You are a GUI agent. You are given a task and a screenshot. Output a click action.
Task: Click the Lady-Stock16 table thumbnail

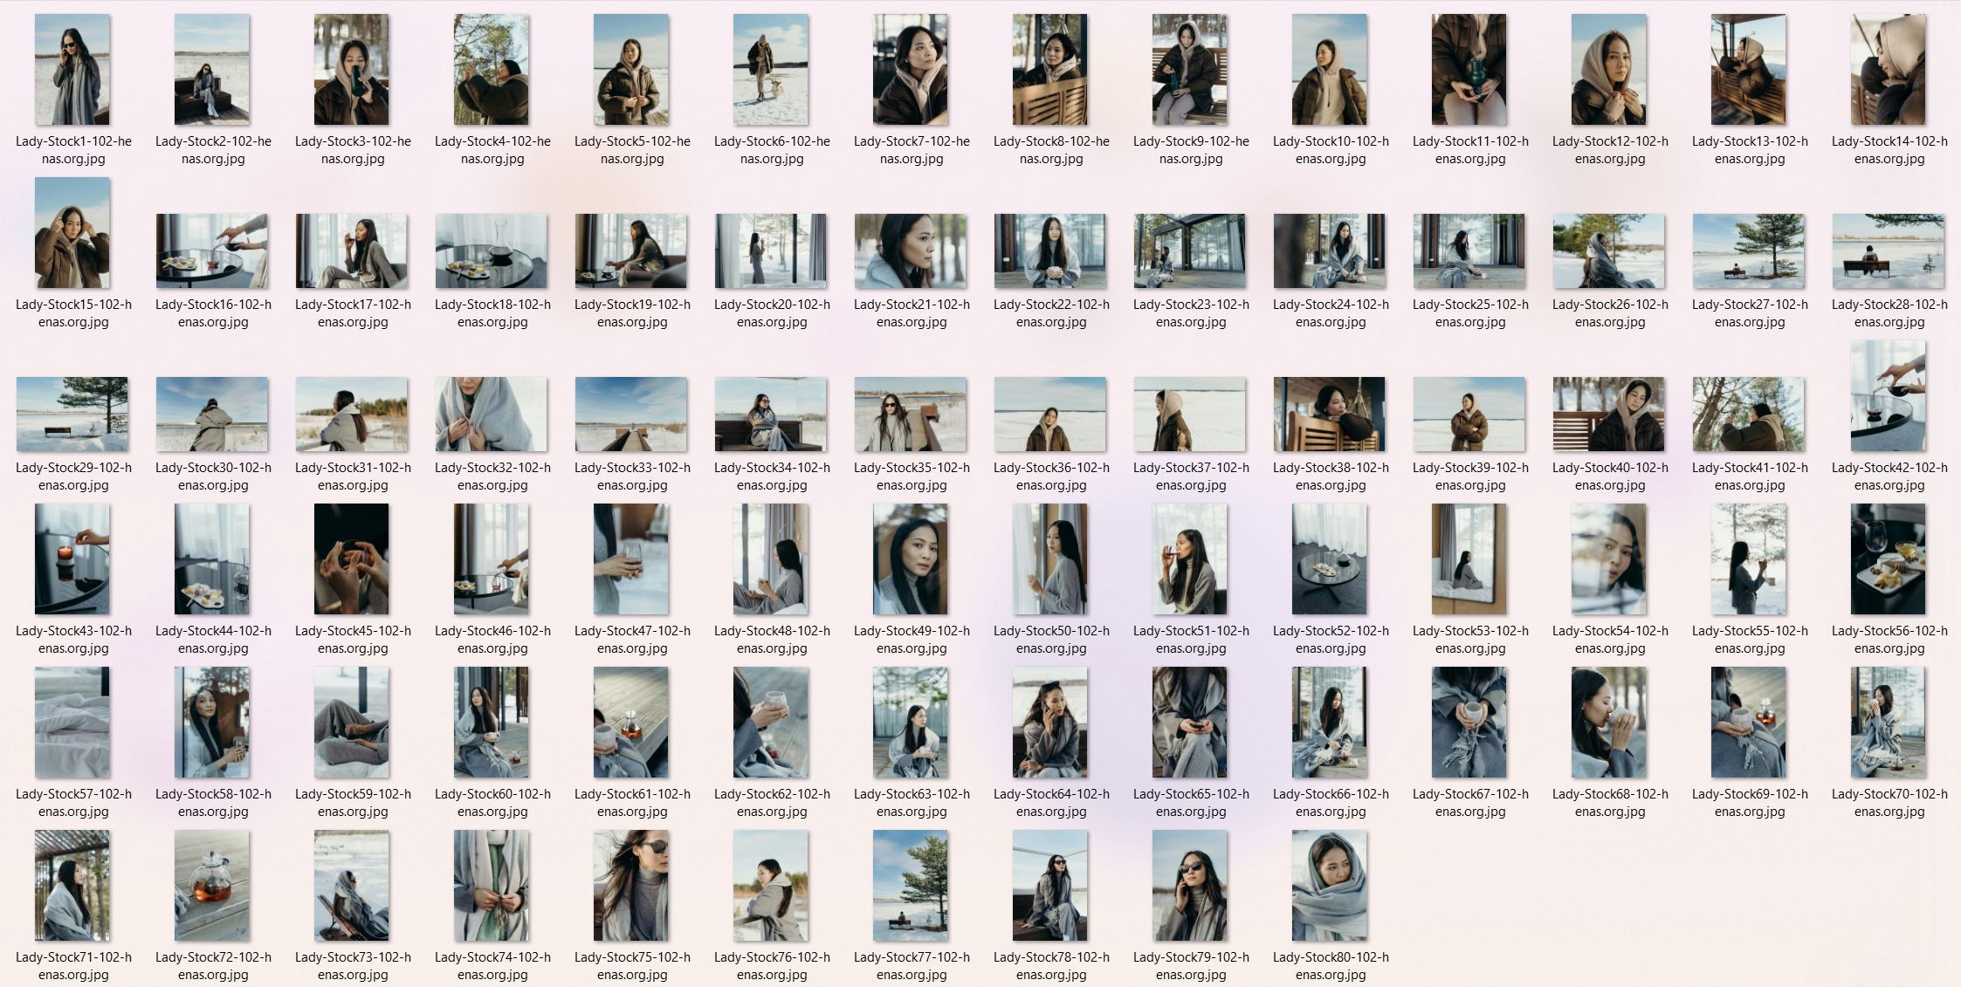pos(212,250)
